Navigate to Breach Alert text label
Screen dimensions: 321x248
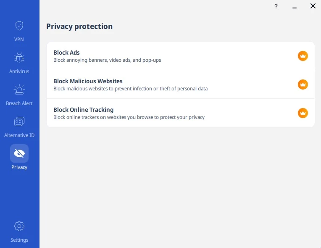tap(19, 103)
